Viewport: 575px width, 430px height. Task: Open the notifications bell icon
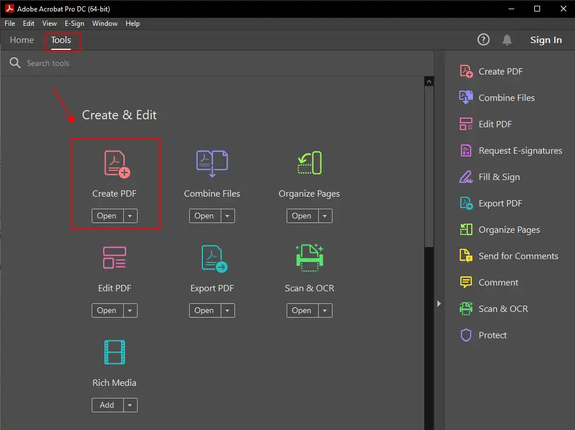point(507,40)
